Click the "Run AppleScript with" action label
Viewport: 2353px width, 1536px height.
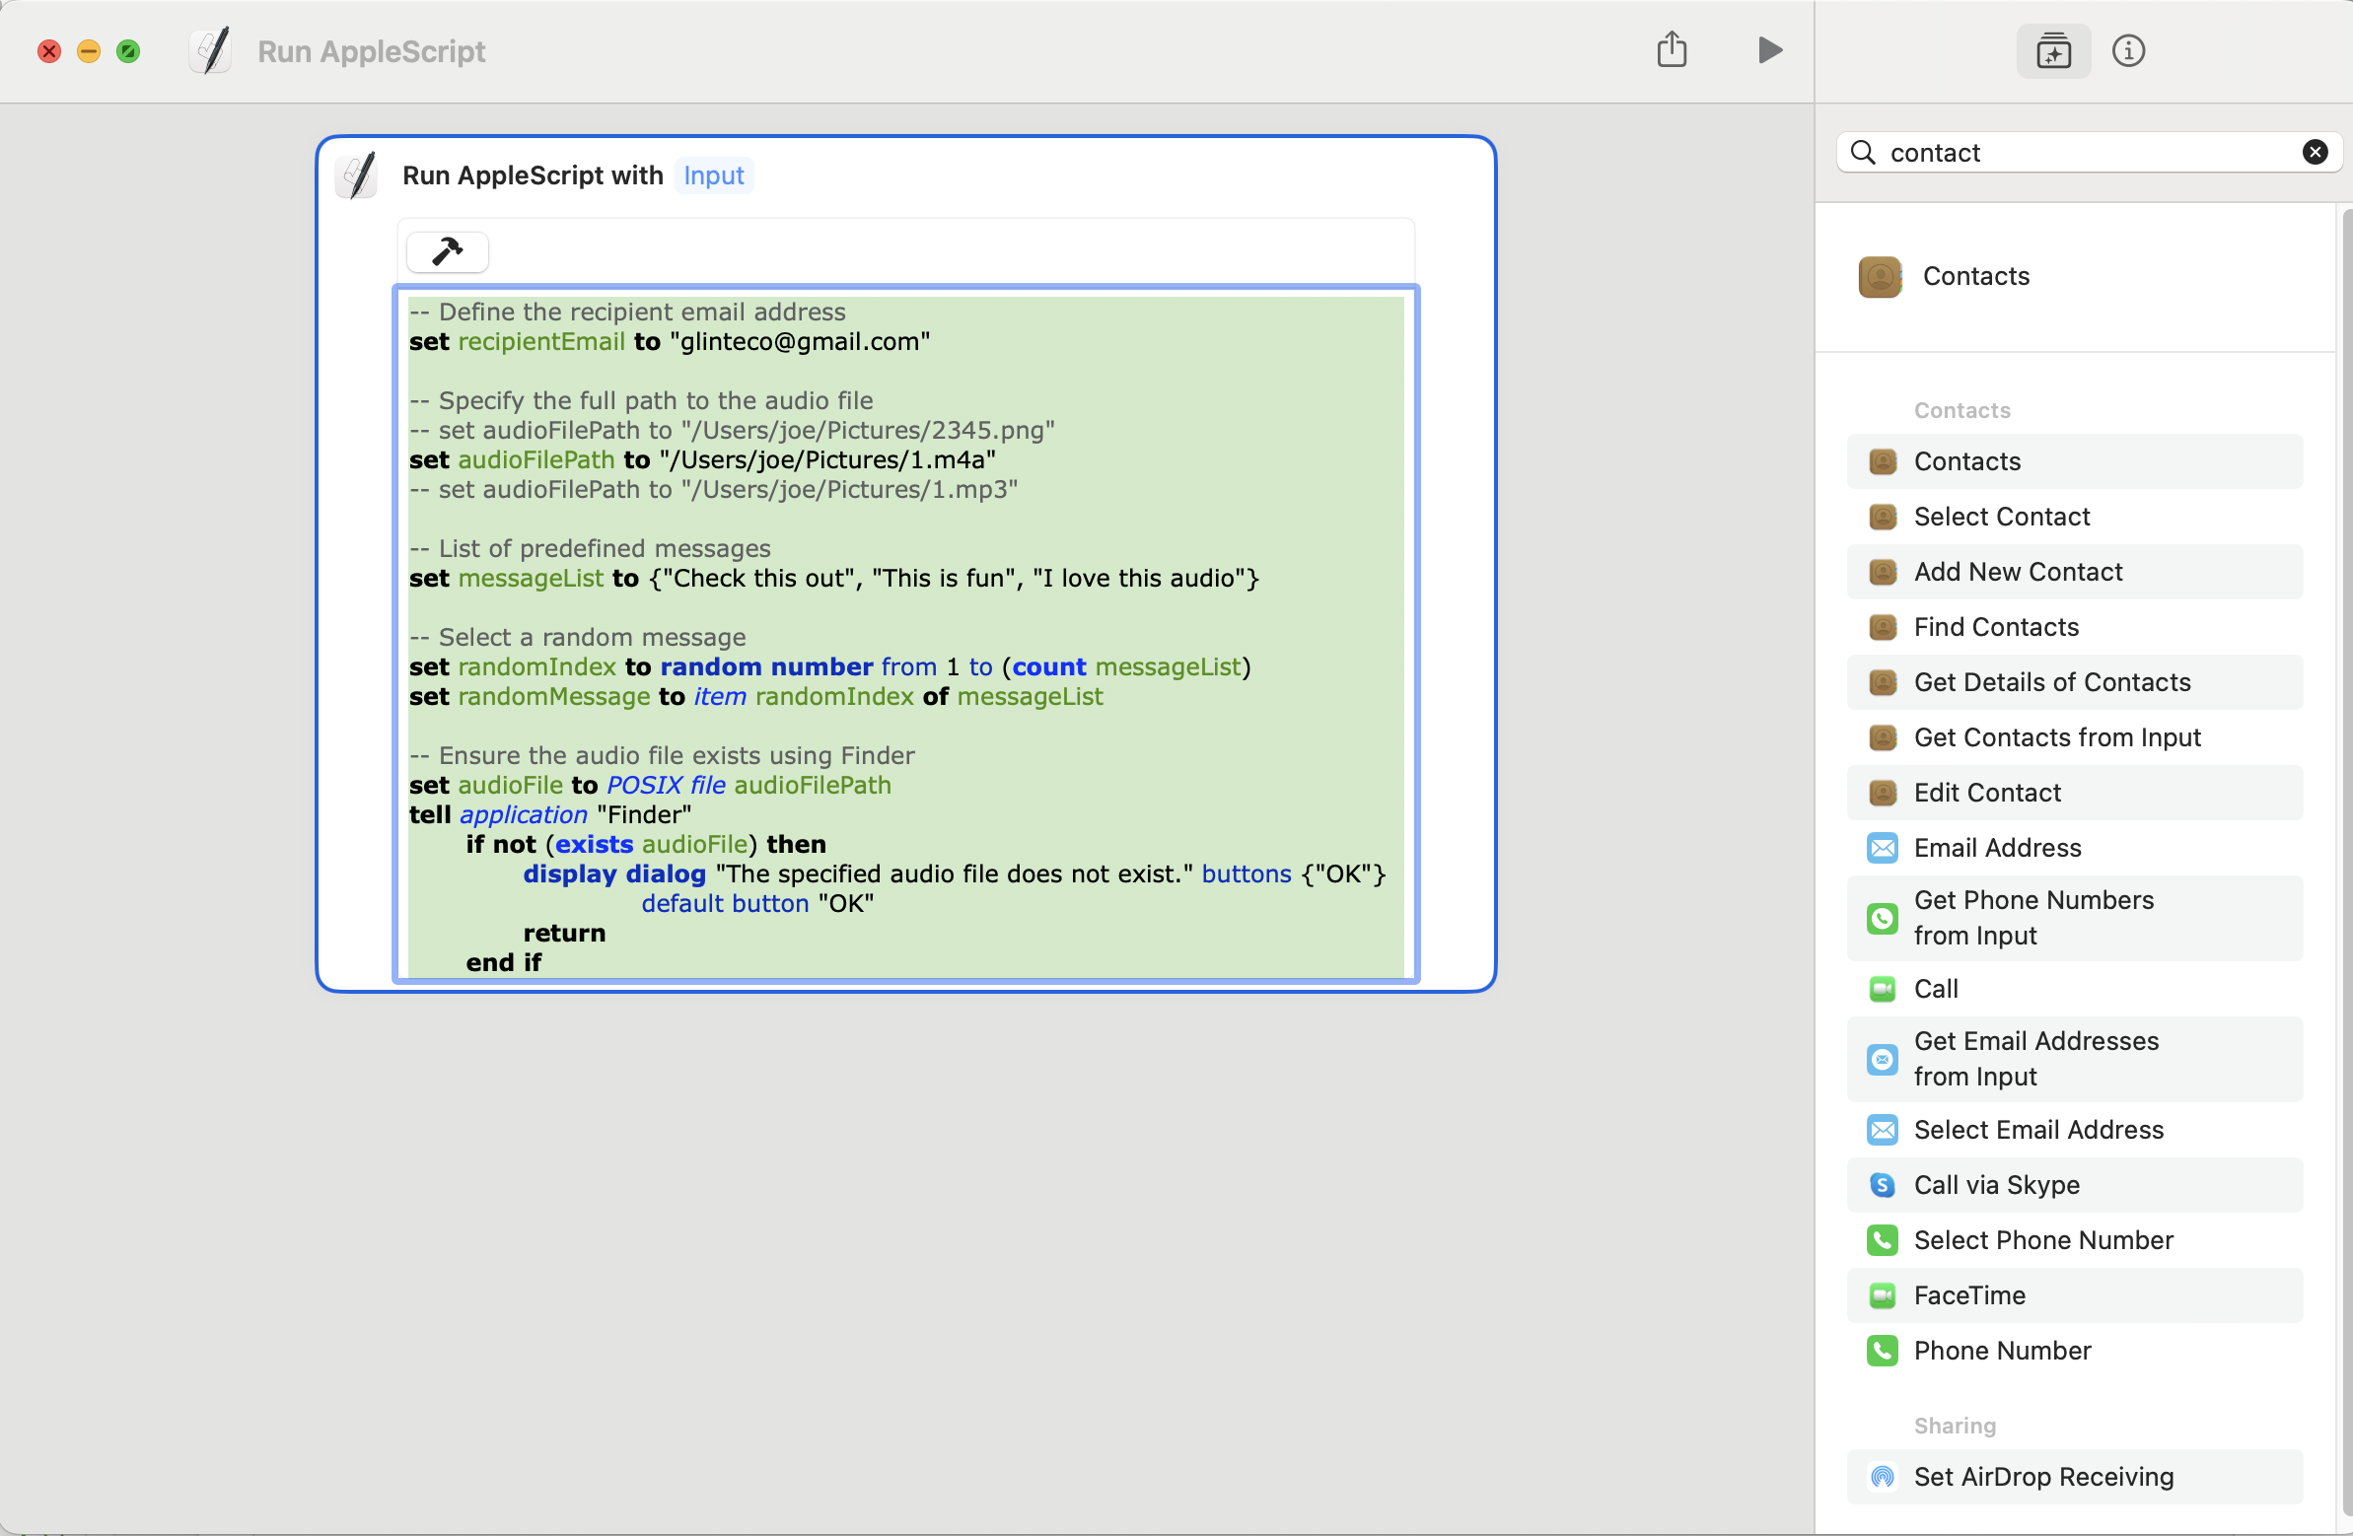pos(532,175)
